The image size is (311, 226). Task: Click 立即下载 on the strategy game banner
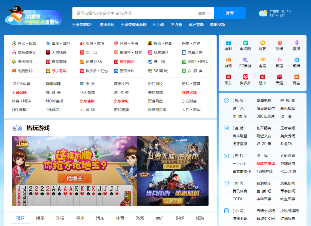[173, 201]
